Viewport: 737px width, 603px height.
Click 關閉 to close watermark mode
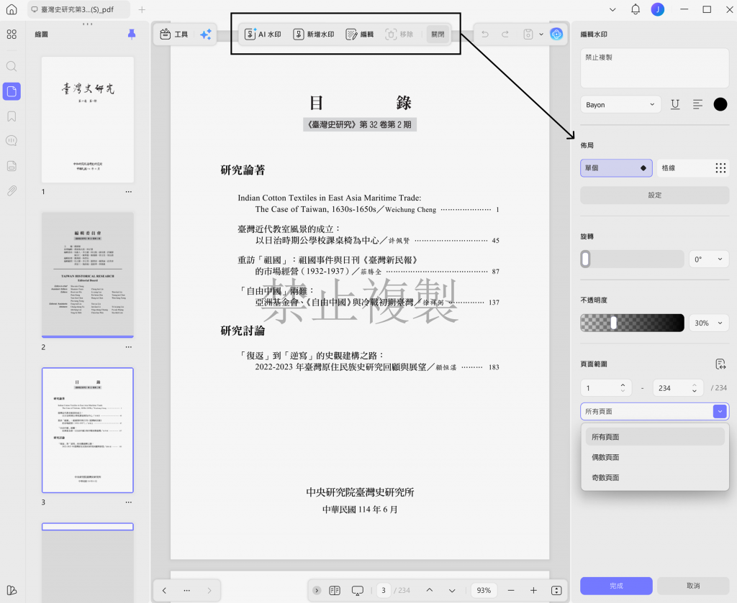438,34
